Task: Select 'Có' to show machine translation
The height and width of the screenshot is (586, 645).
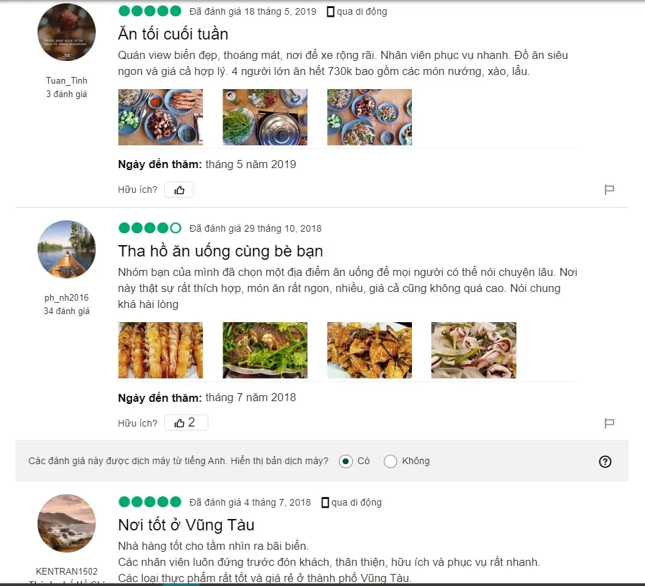Action: click(346, 461)
